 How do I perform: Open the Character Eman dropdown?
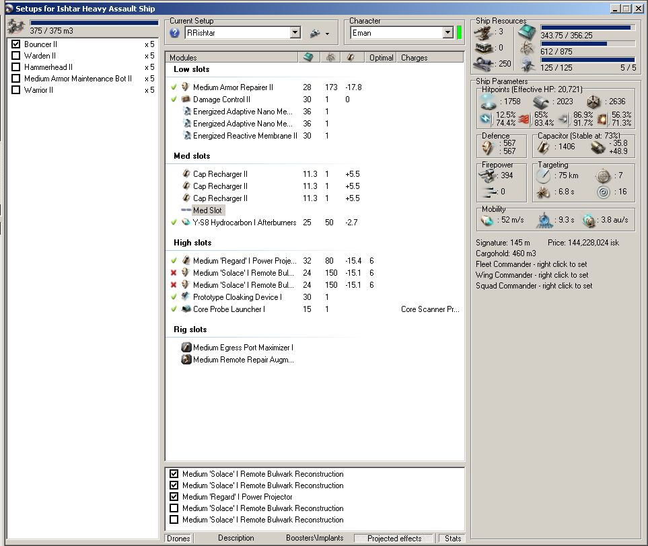tap(448, 33)
